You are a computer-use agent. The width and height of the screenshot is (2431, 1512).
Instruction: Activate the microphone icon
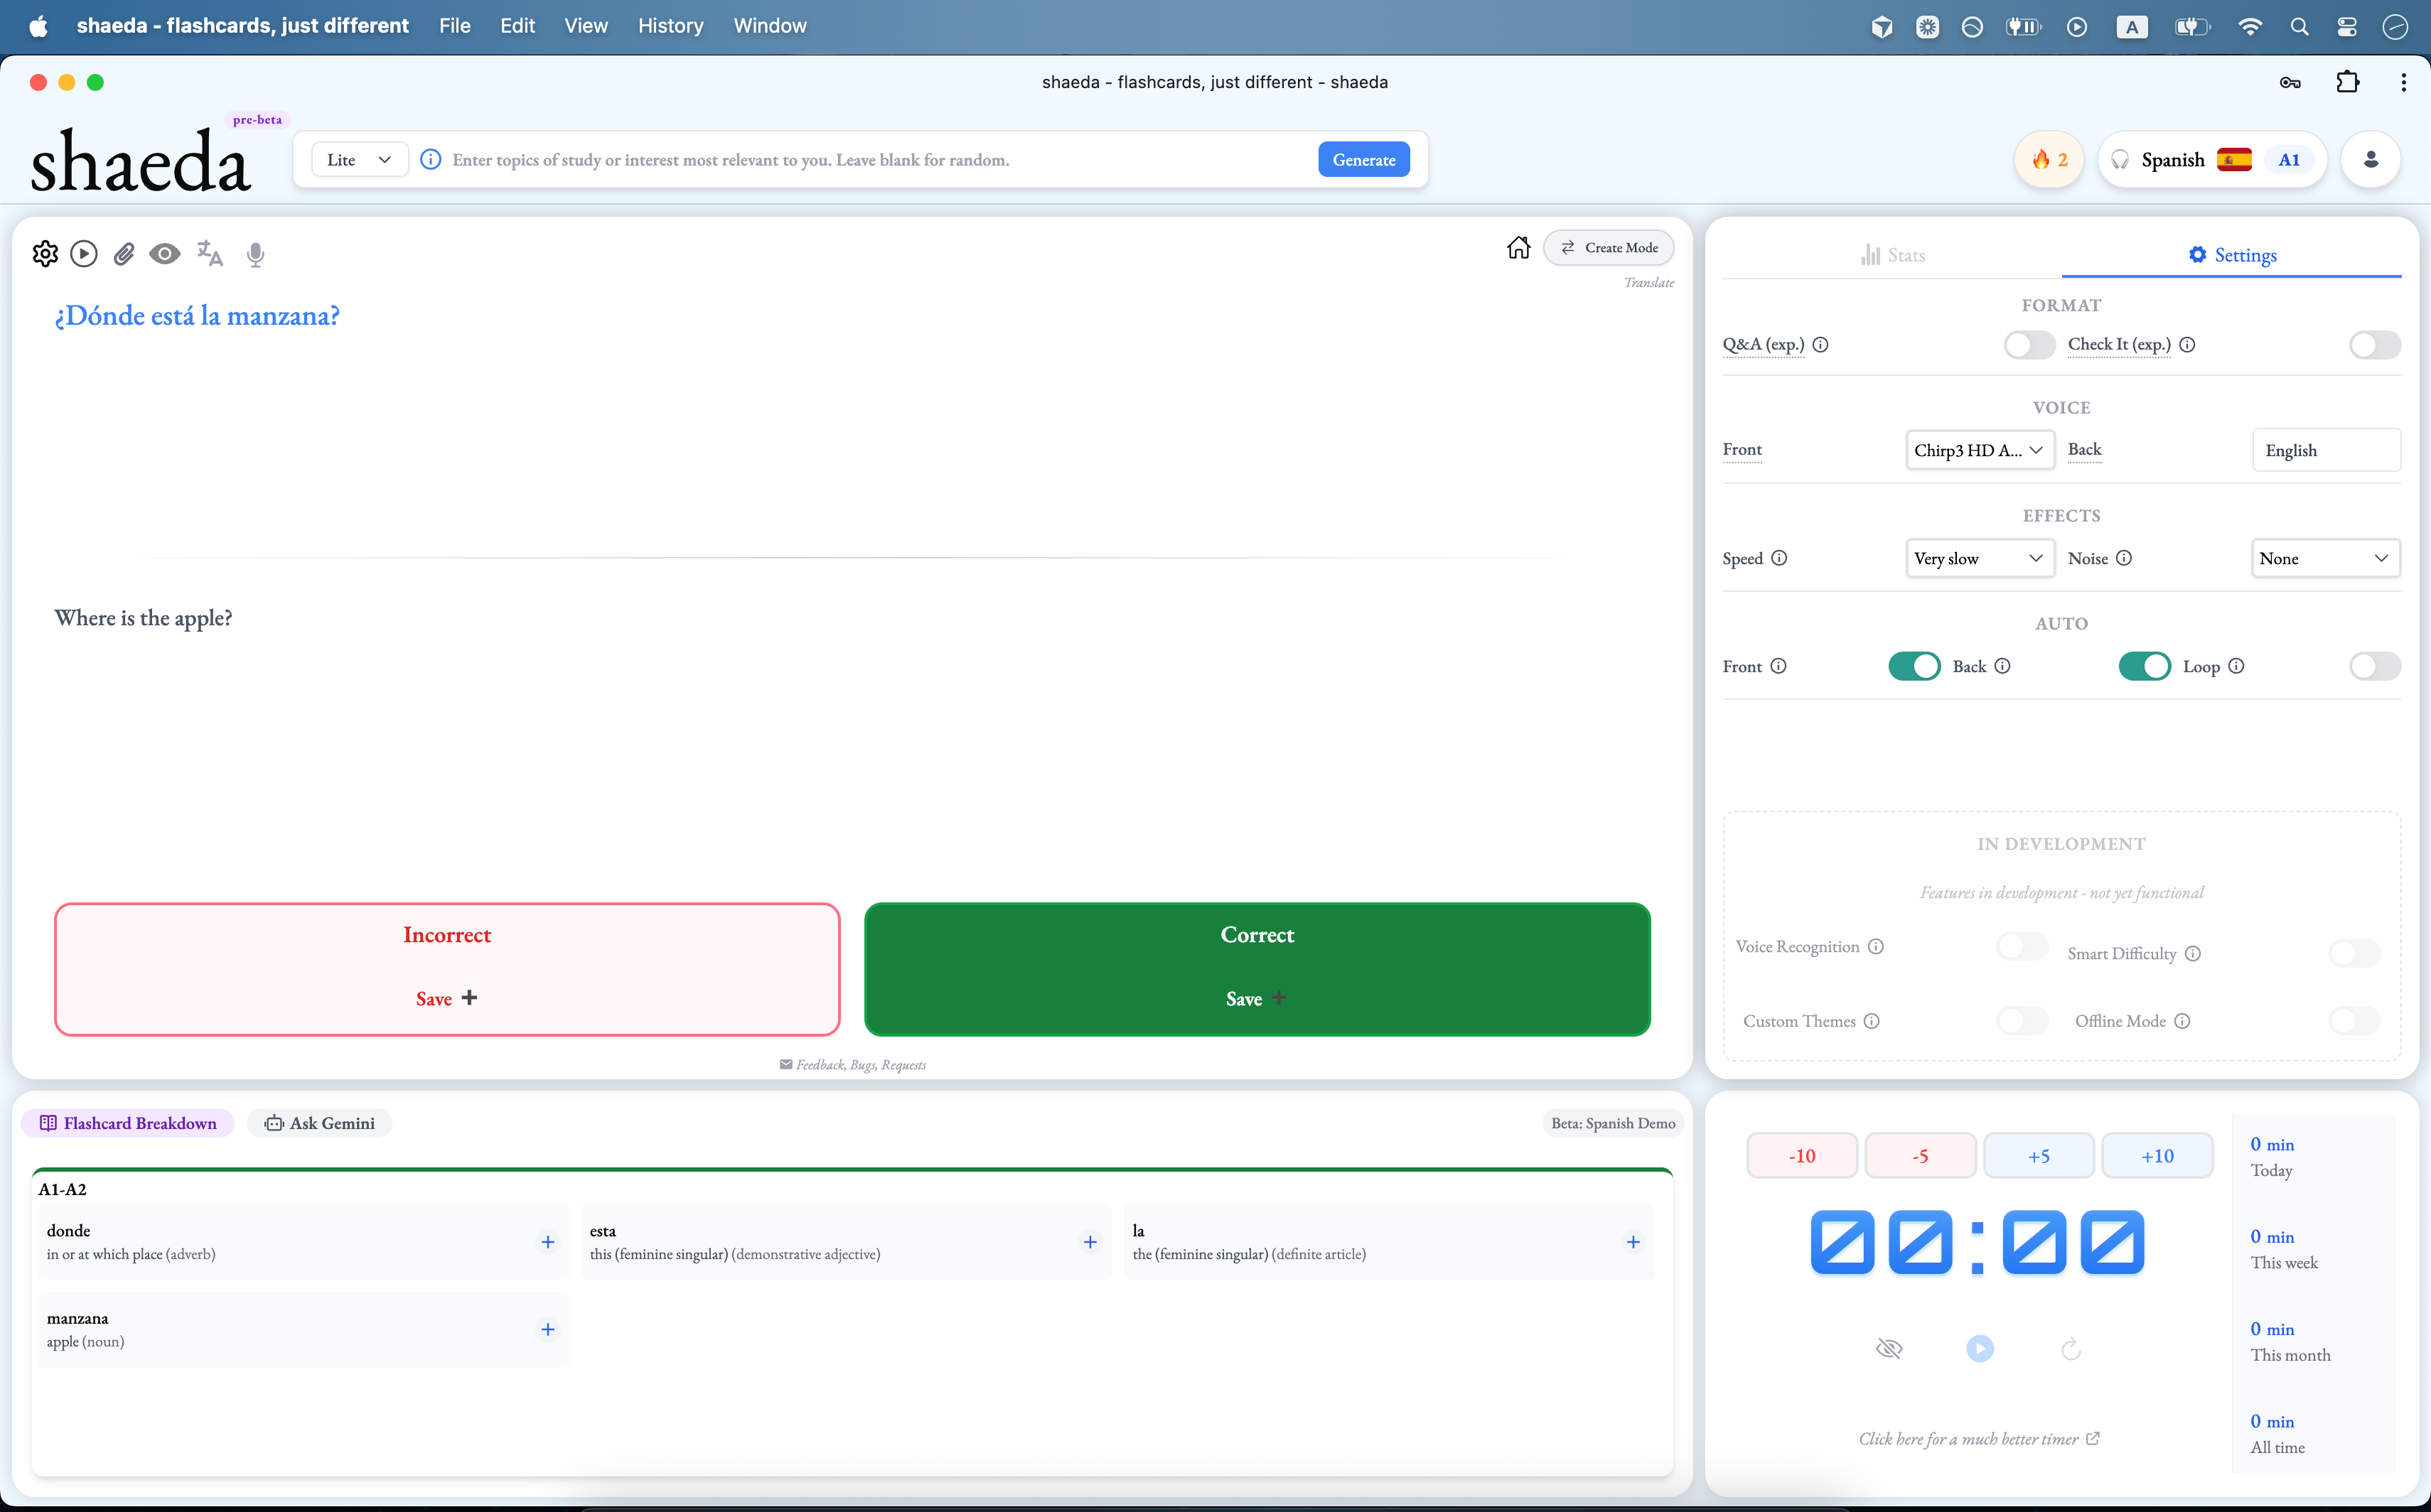pyautogui.click(x=255, y=254)
